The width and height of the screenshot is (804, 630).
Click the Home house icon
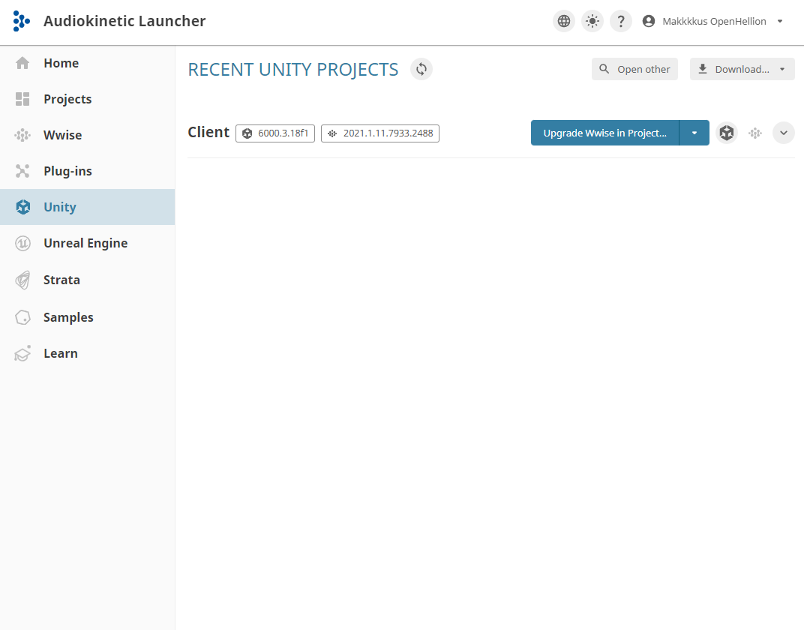point(22,63)
